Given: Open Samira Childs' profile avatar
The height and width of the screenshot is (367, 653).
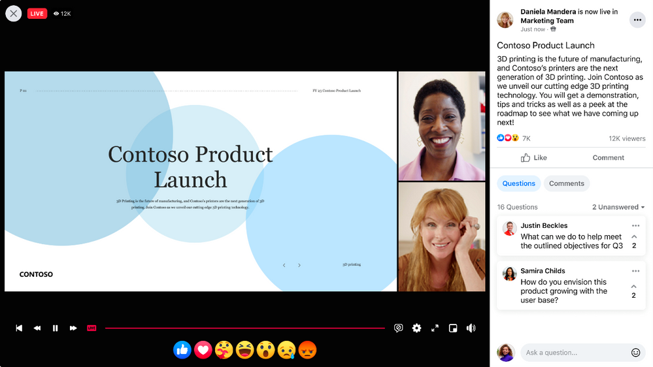Looking at the screenshot, I should click(509, 274).
